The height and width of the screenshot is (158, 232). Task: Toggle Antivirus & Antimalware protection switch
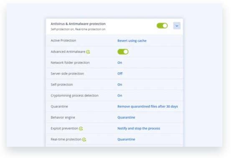pyautogui.click(x=162, y=26)
